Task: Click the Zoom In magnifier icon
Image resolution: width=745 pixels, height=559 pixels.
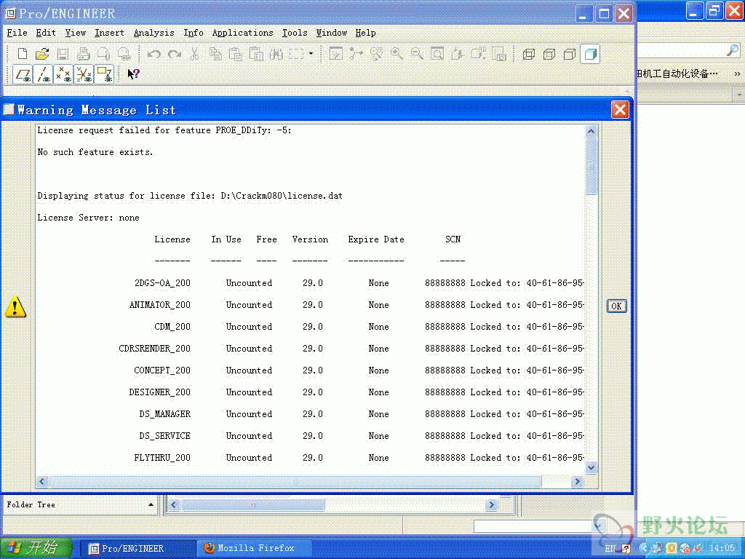Action: click(x=397, y=54)
